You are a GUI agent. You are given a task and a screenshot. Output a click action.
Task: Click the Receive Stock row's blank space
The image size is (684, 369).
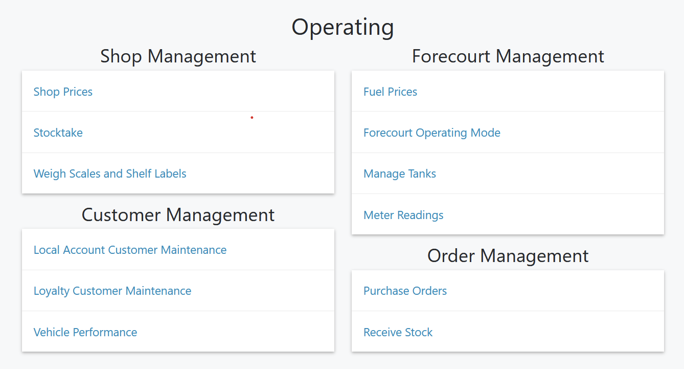[548, 332]
